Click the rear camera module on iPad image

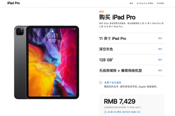tap(20, 31)
